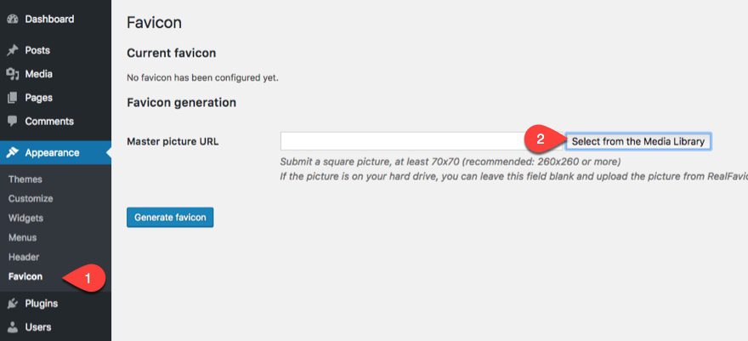748x341 pixels.
Task: Click the Generate favicon button
Action: coord(170,218)
